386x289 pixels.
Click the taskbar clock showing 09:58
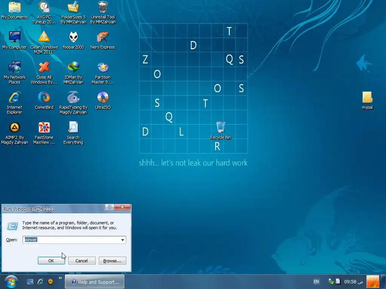353,282
